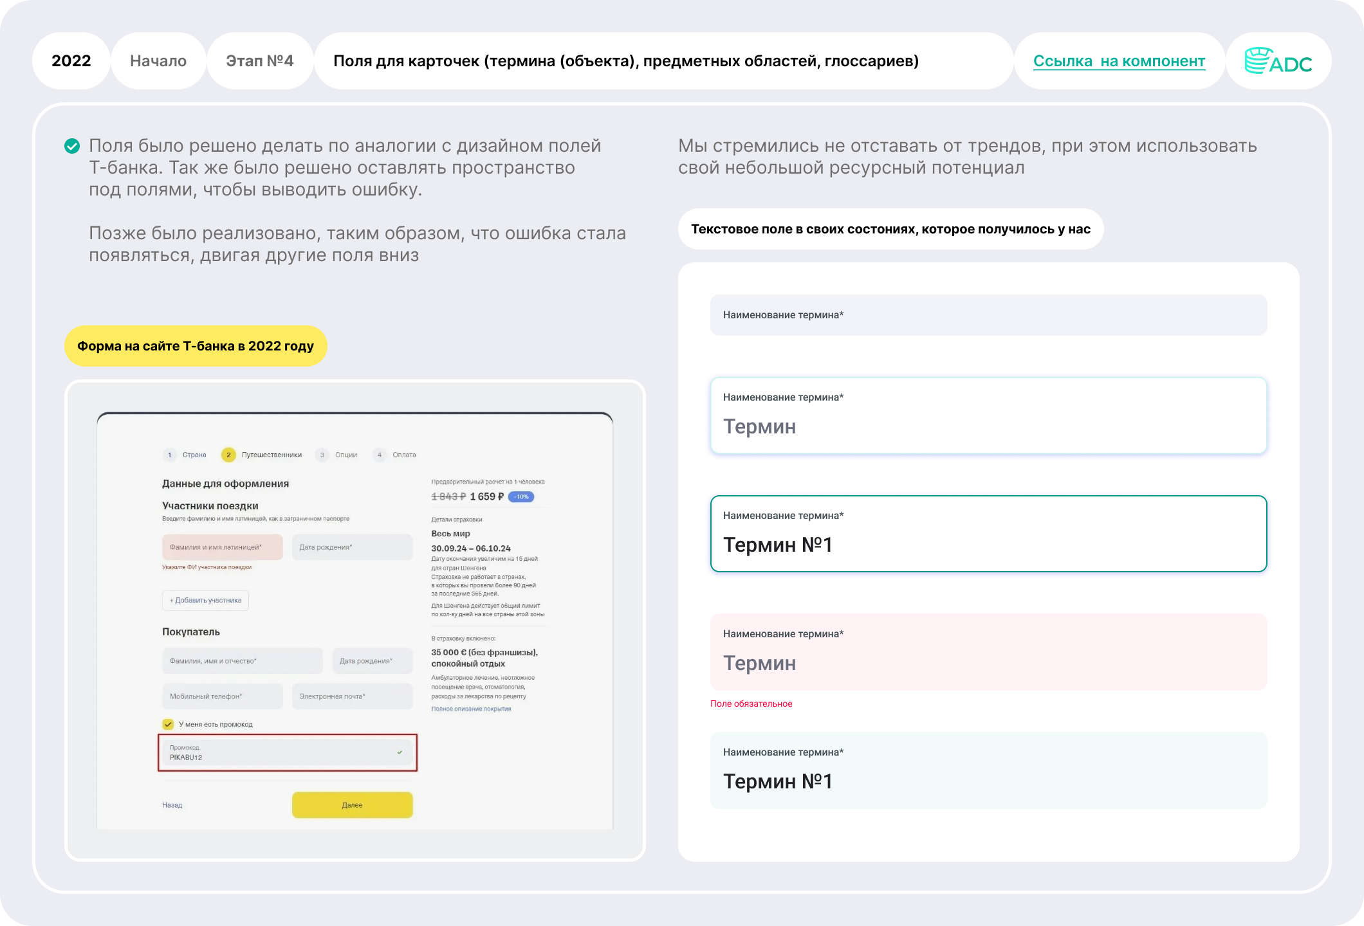The image size is (1364, 926).
Task: Click the 'Текстовое поле в своих состониях' label pill
Action: (x=890, y=229)
